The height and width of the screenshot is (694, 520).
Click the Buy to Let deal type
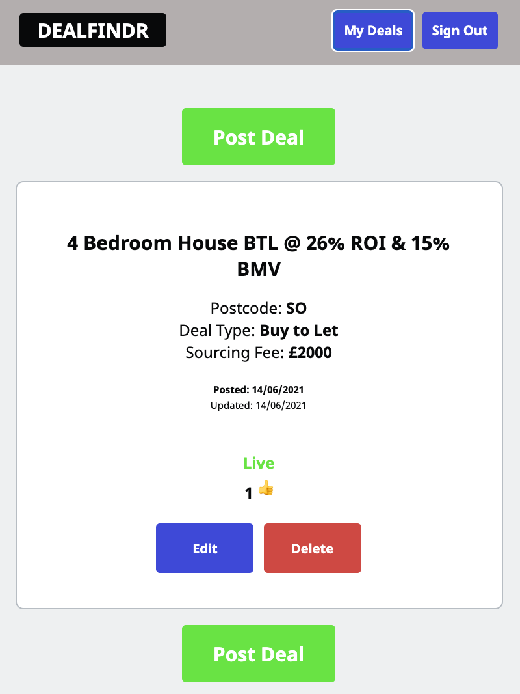[299, 330]
